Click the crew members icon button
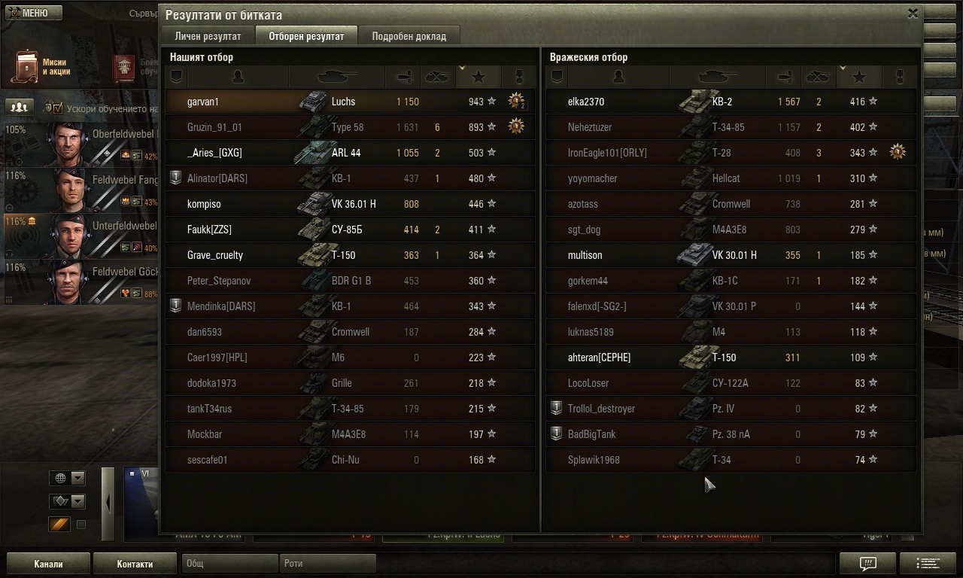This screenshot has height=578, width=963. 20,108
